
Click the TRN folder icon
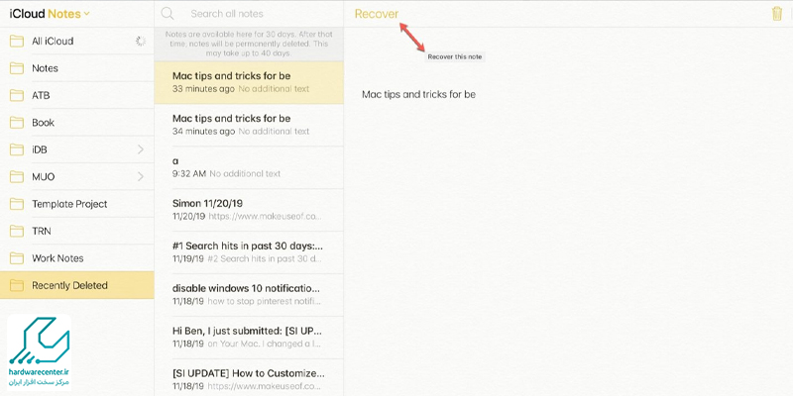[17, 231]
